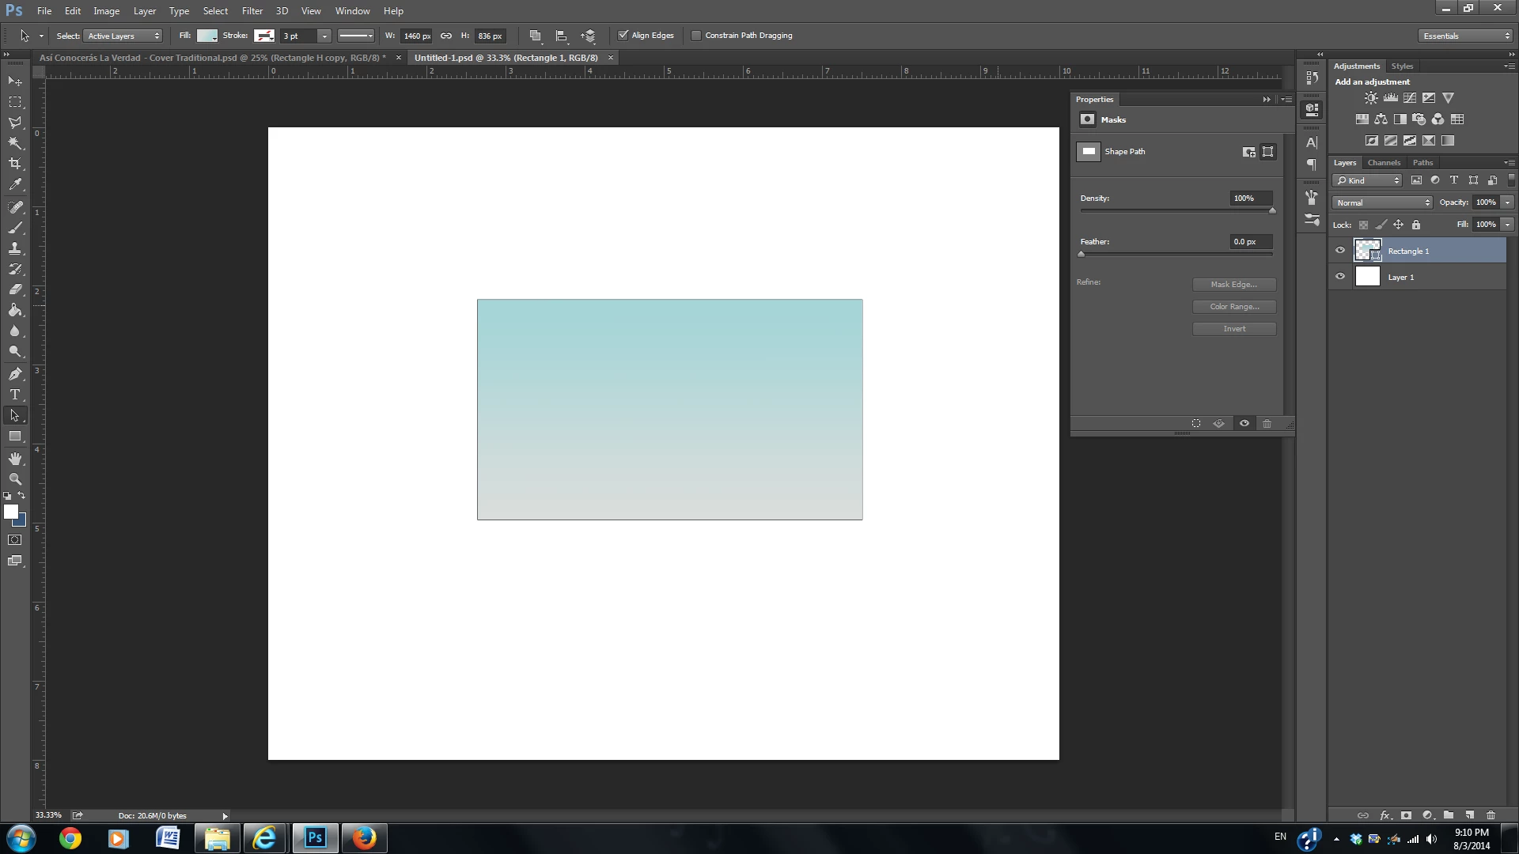
Task: Switch to the Así Conocerás La Verdad document tab
Action: [212, 58]
